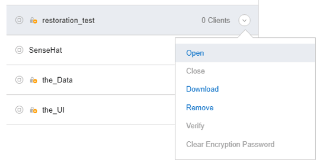The height and width of the screenshot is (166, 325).
Task: Click the 0 Clients label
Action: [216, 20]
